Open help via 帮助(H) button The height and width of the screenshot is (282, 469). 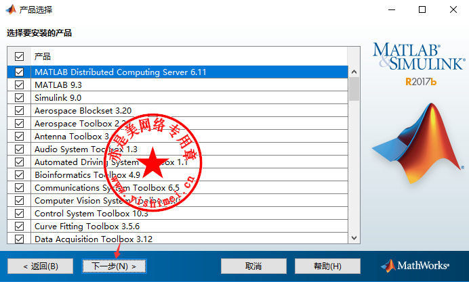[x=327, y=266]
